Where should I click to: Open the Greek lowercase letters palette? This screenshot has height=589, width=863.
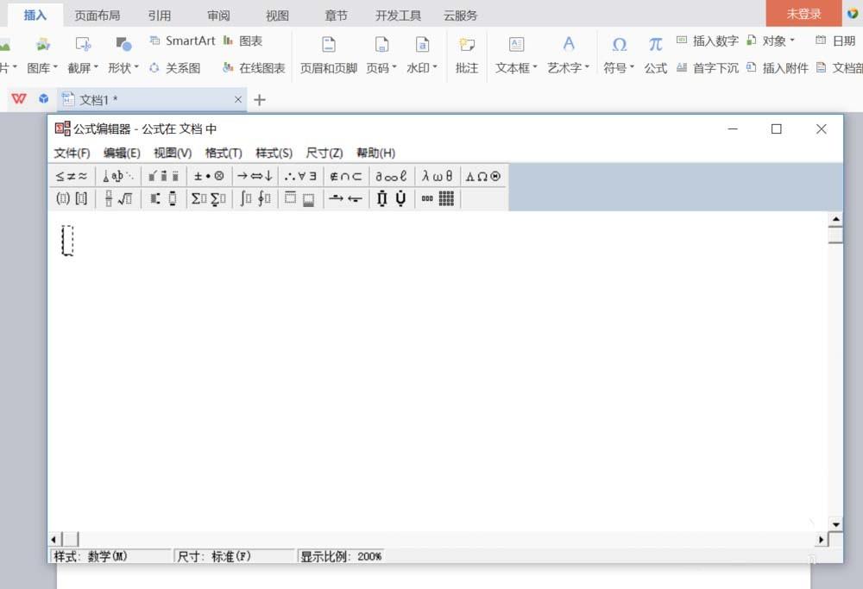point(437,176)
